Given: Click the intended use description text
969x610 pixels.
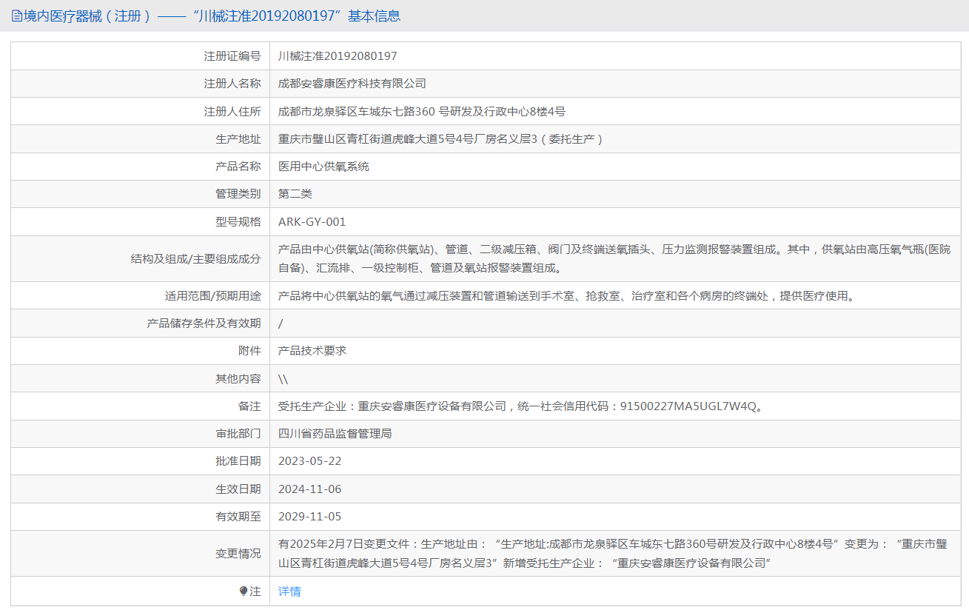Looking at the screenshot, I should (568, 296).
